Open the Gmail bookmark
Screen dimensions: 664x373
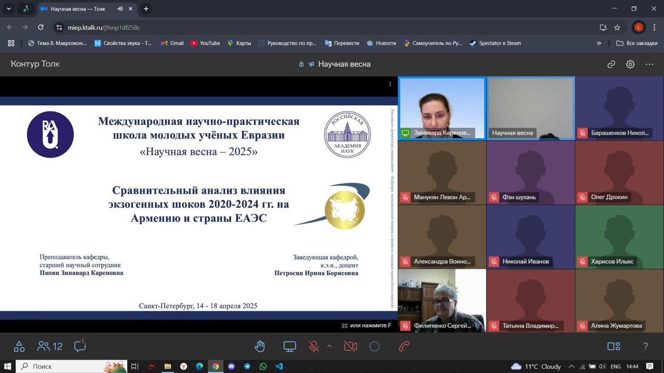pos(172,43)
